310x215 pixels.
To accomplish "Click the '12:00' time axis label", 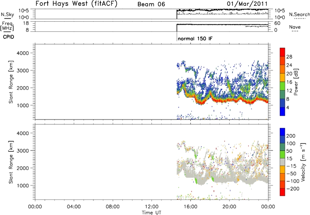I will [x=152, y=207].
